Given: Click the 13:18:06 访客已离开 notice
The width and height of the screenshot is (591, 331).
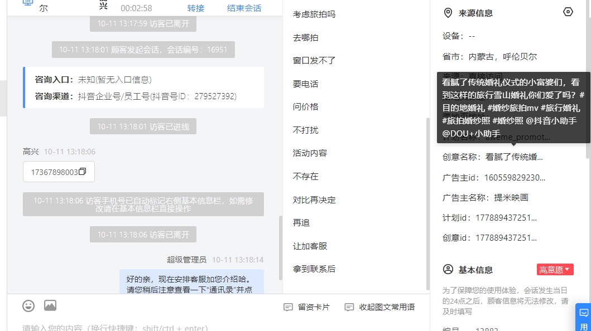Looking at the screenshot, I should tap(143, 235).
